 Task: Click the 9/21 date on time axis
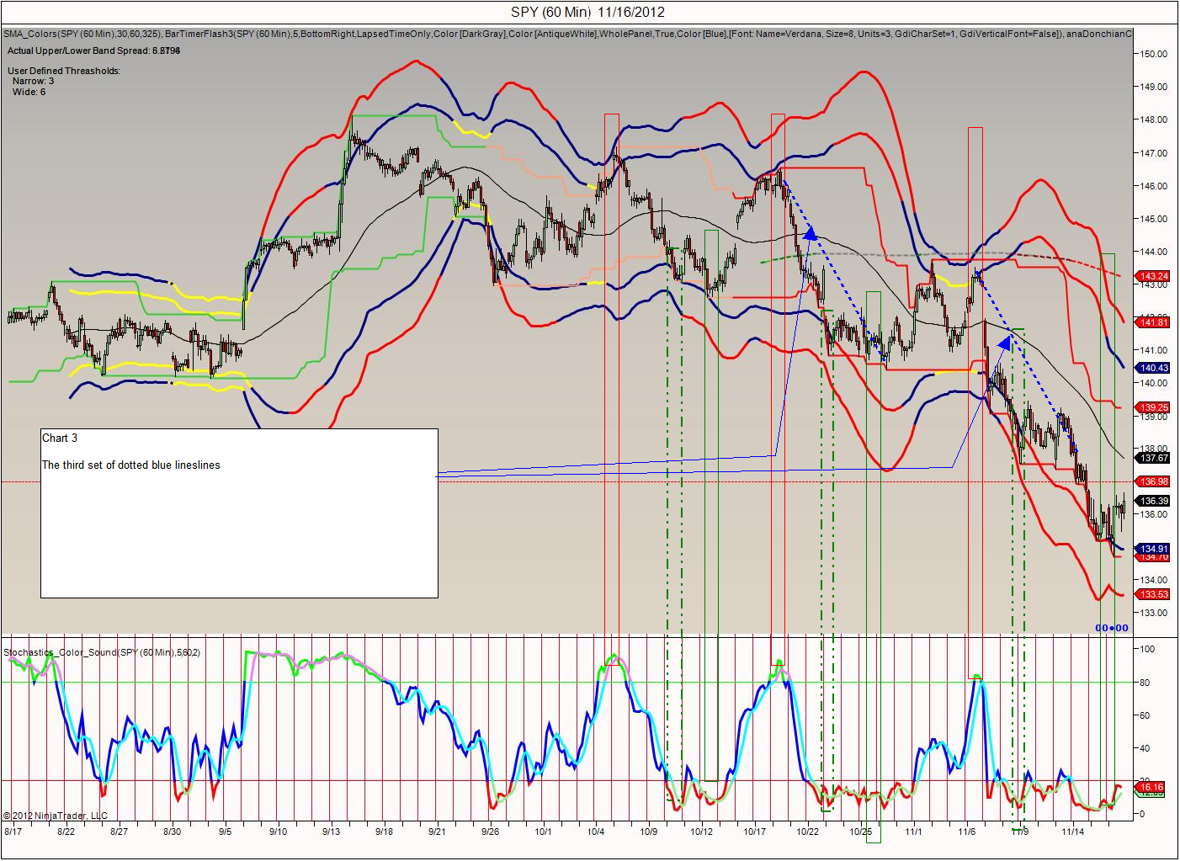click(x=438, y=832)
